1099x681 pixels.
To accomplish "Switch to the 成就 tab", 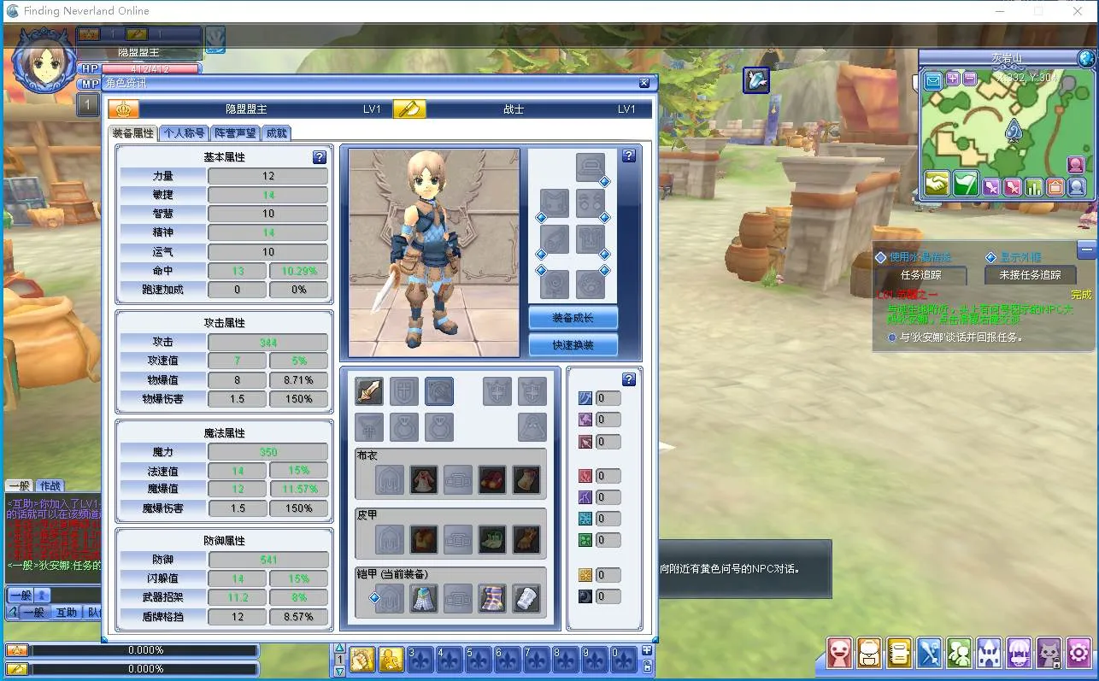I will (276, 133).
